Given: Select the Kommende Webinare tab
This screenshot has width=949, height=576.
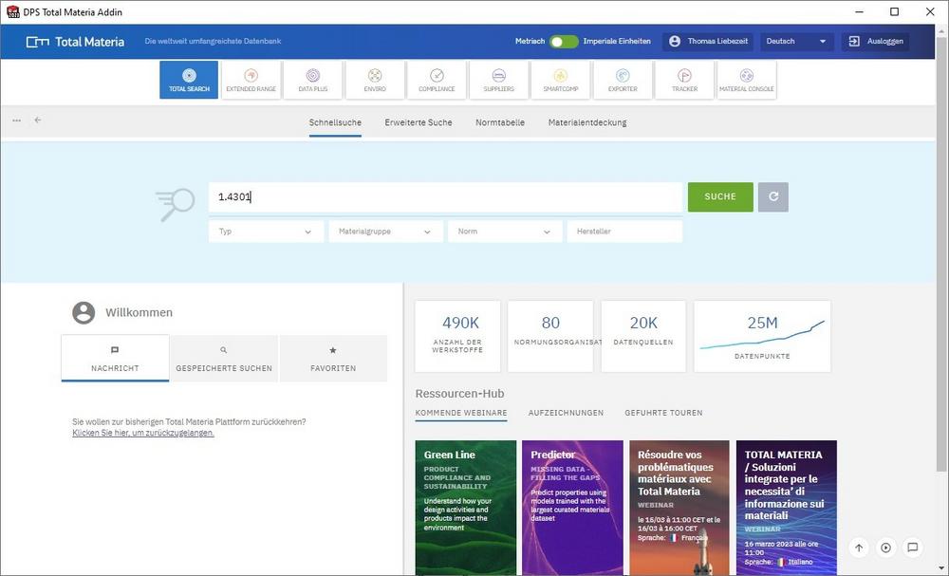Looking at the screenshot, I should [461, 413].
